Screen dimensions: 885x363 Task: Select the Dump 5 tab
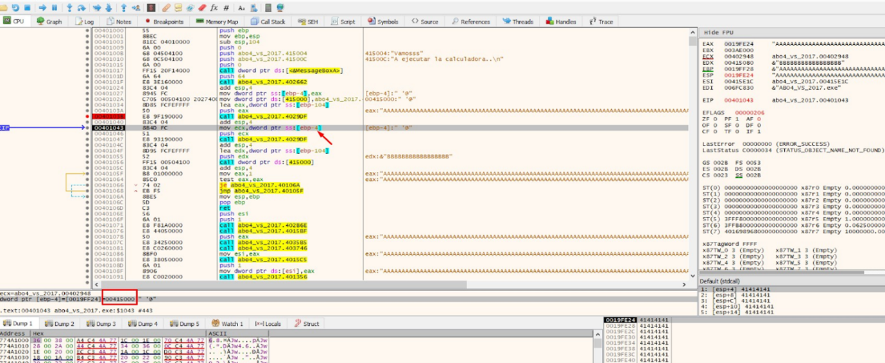[x=184, y=324]
